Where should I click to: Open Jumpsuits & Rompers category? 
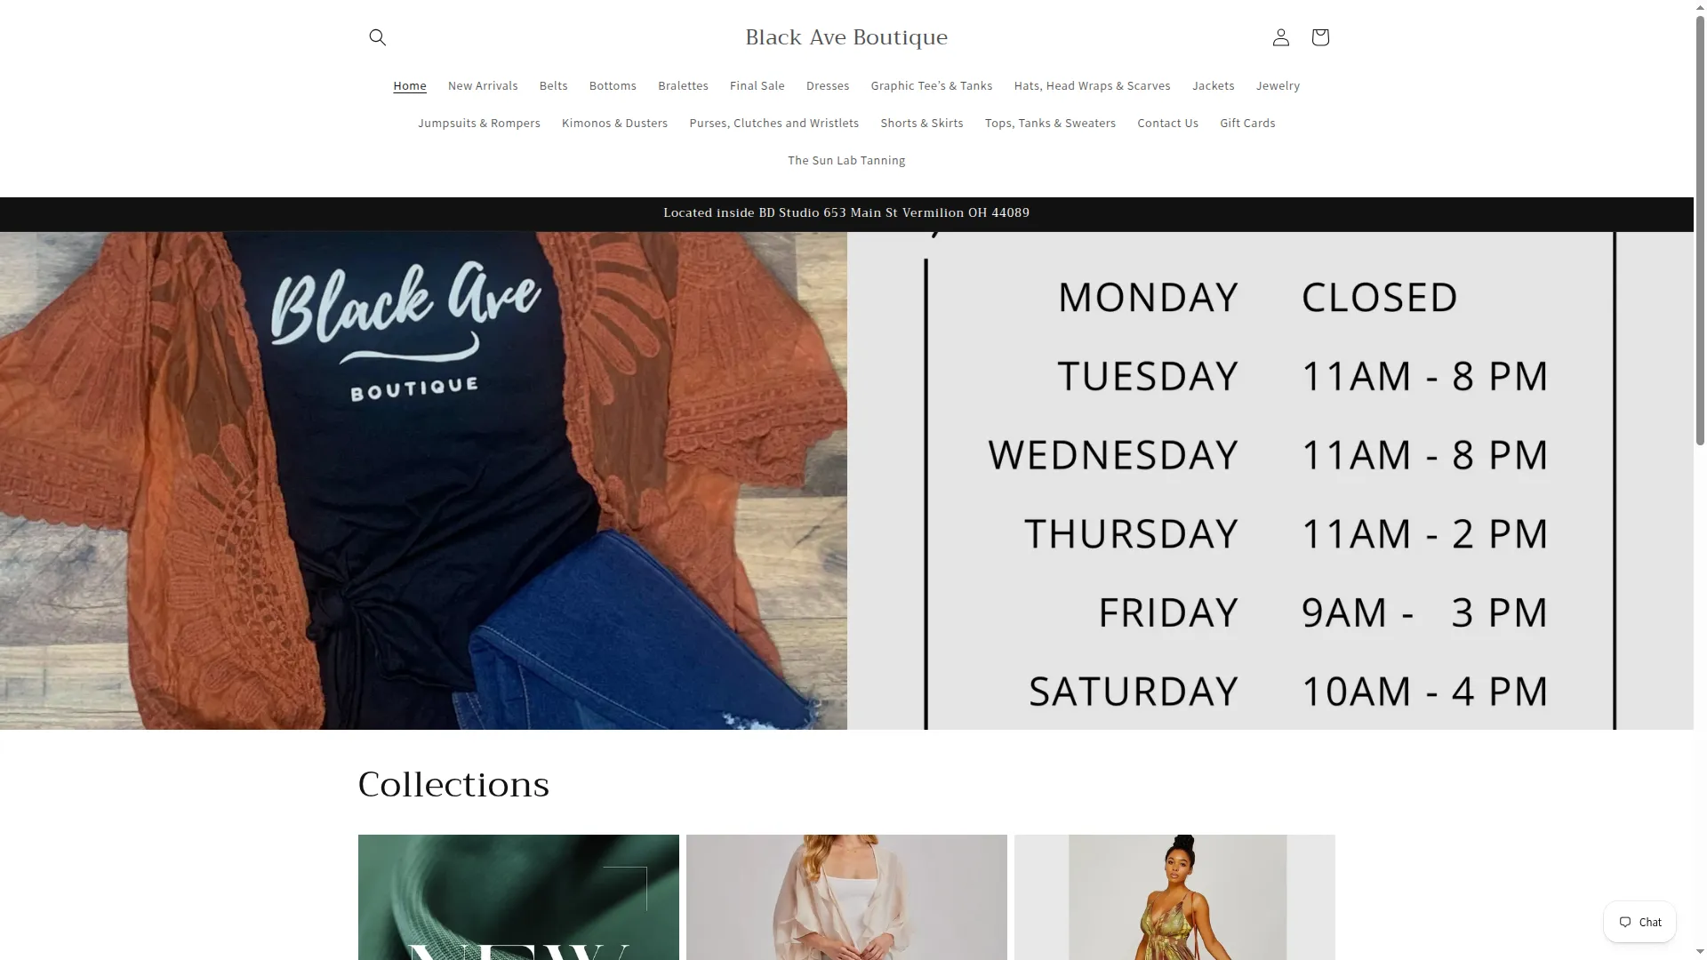pyautogui.click(x=479, y=123)
